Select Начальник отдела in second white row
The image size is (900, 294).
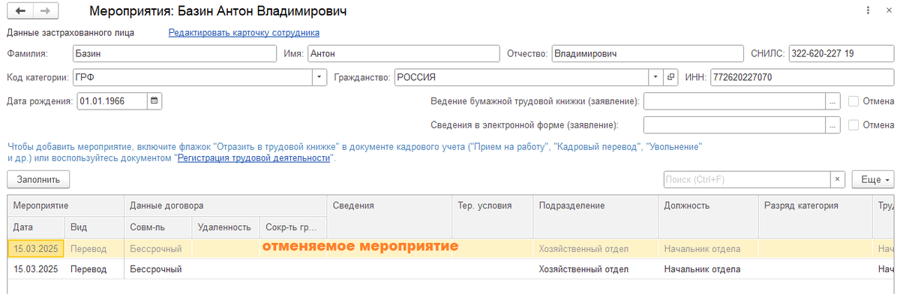[708, 268]
